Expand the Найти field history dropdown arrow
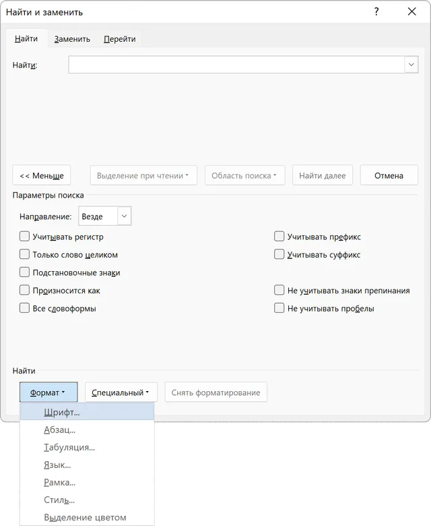Viewport: 431px width, 526px height. tap(411, 65)
